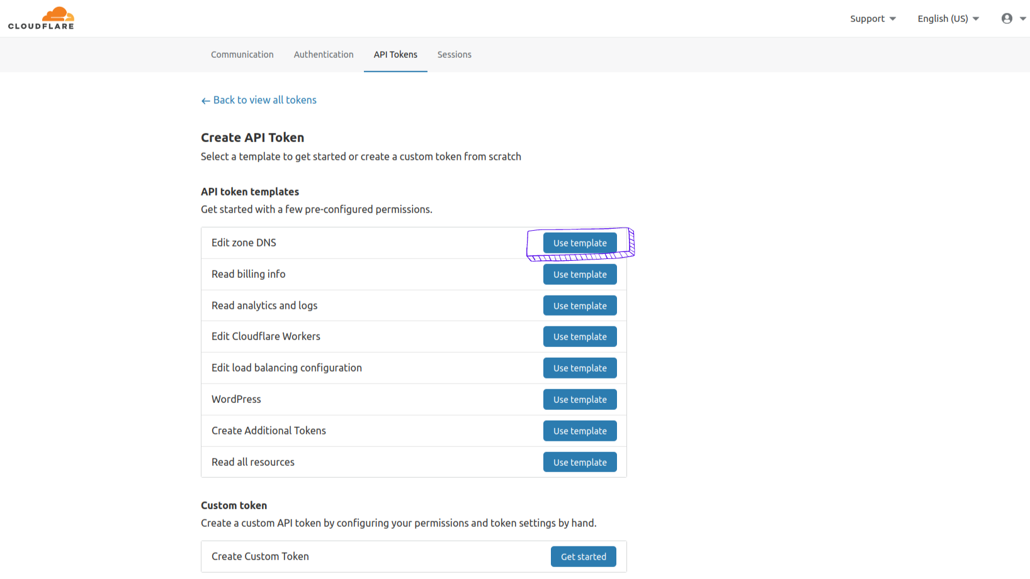Screen dimensions: 1030x579
Task: Switch to the Communication tab
Action: pyautogui.click(x=242, y=55)
